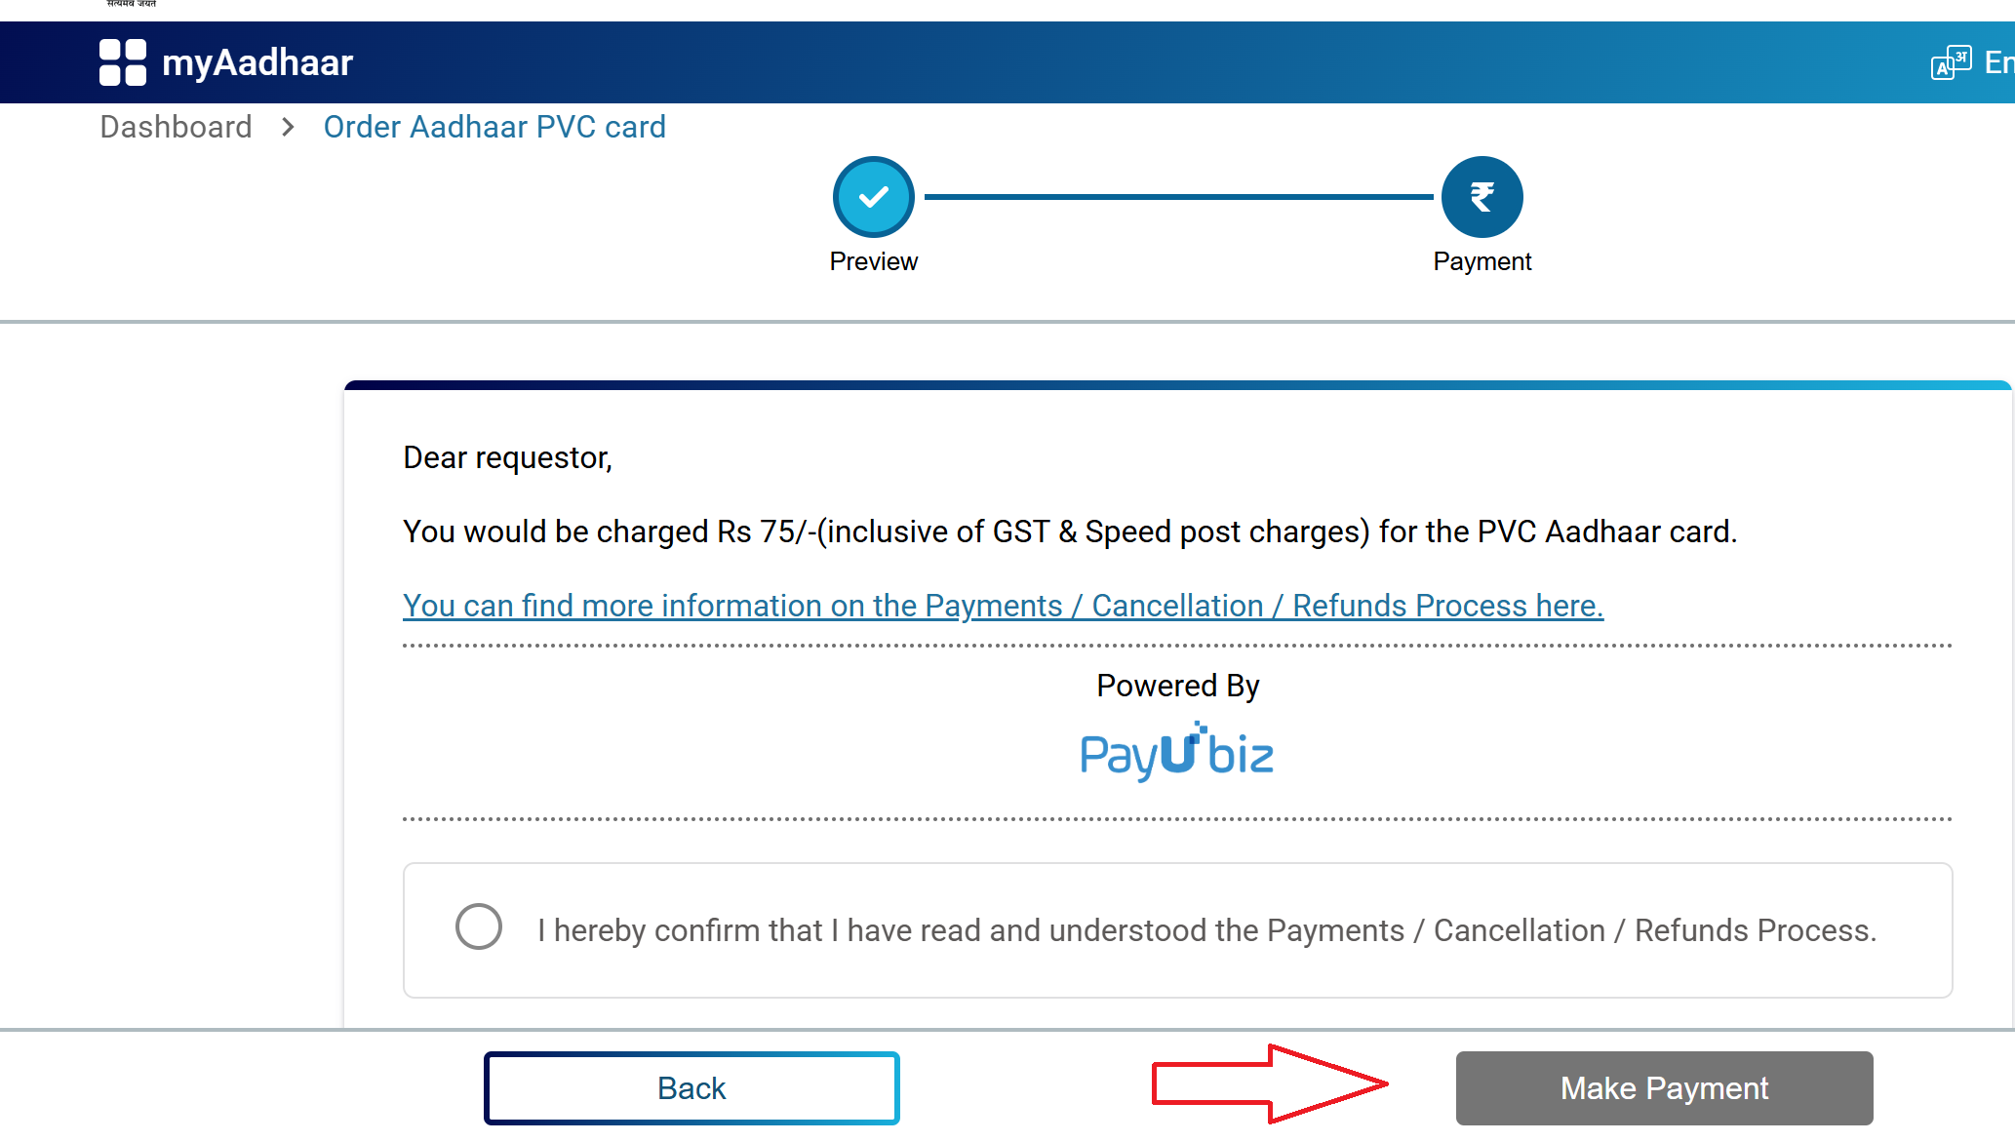Viewport: 2015px width, 1142px height.
Task: Click the rupee icon on the Payment step
Action: coord(1482,196)
